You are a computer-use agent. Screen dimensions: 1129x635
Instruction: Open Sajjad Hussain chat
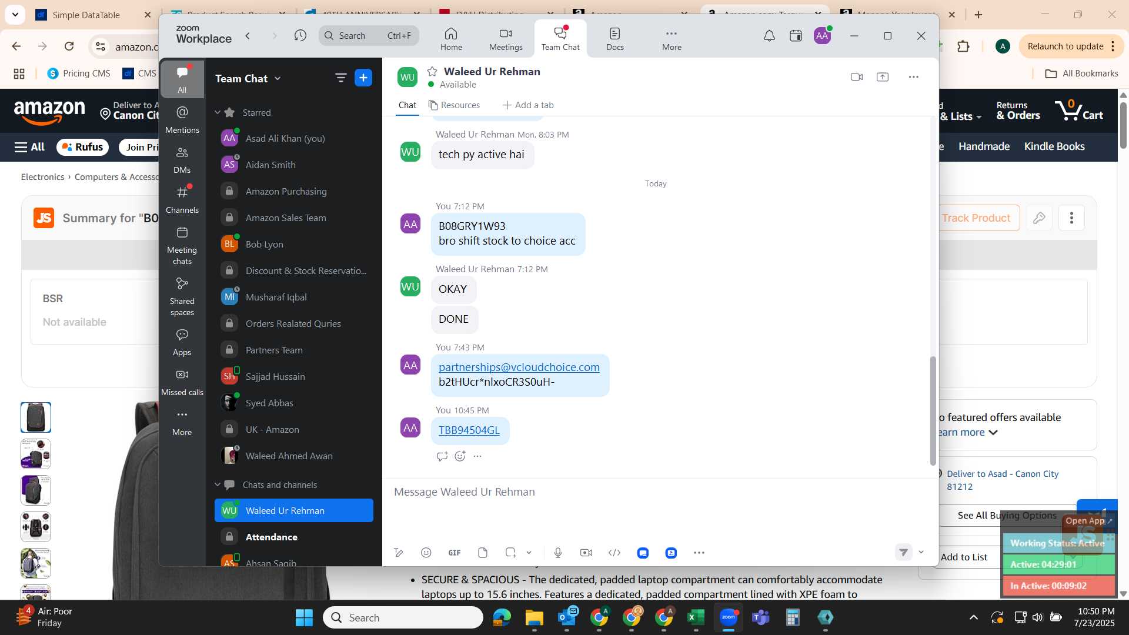[294, 376]
